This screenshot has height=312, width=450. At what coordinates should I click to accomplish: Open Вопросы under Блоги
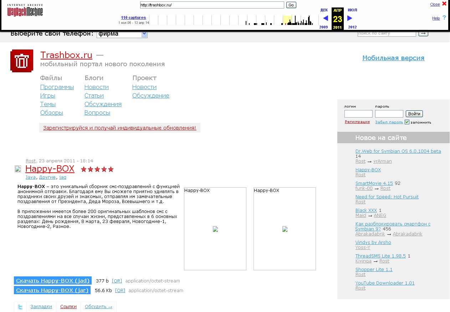click(97, 113)
